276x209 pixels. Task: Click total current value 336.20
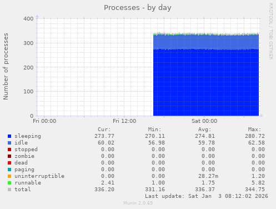tap(104, 190)
